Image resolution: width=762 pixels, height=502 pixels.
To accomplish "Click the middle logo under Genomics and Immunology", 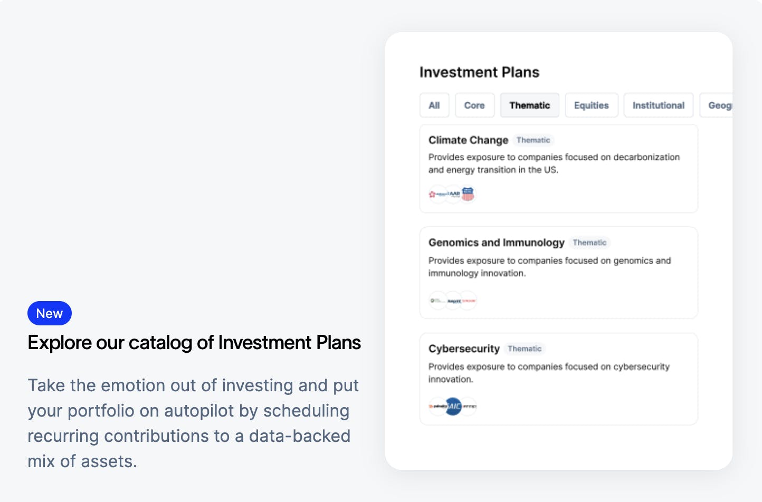I will pos(453,301).
